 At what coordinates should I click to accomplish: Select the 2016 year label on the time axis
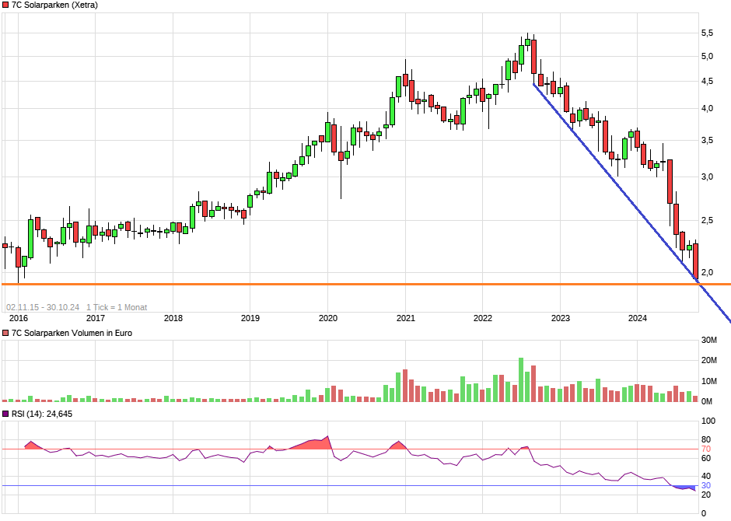click(x=19, y=318)
